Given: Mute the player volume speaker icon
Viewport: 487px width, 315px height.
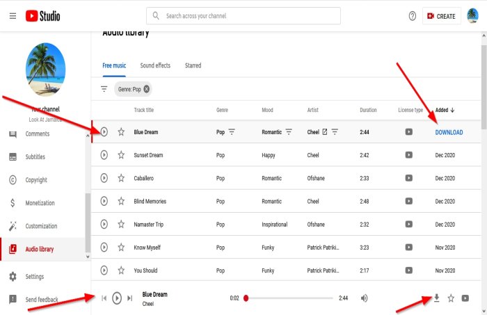Looking at the screenshot, I should point(364,298).
